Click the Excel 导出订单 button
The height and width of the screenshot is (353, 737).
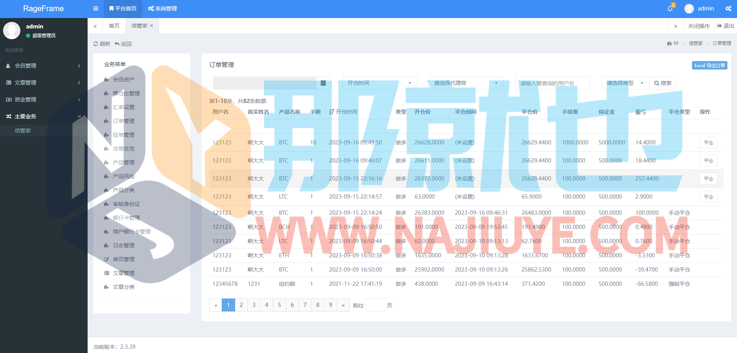709,66
